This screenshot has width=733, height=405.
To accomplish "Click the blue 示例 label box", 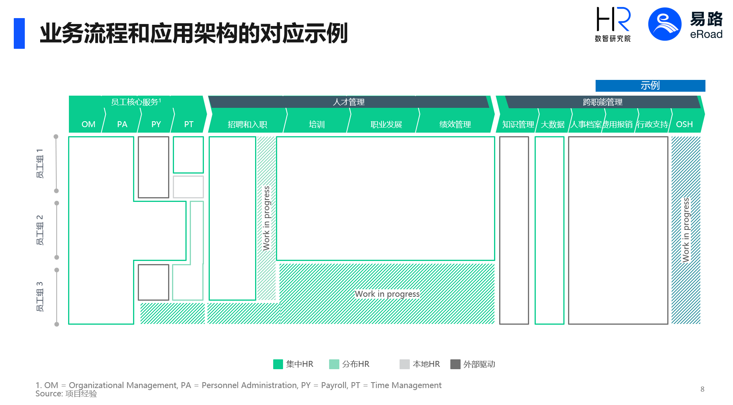I will tap(650, 85).
